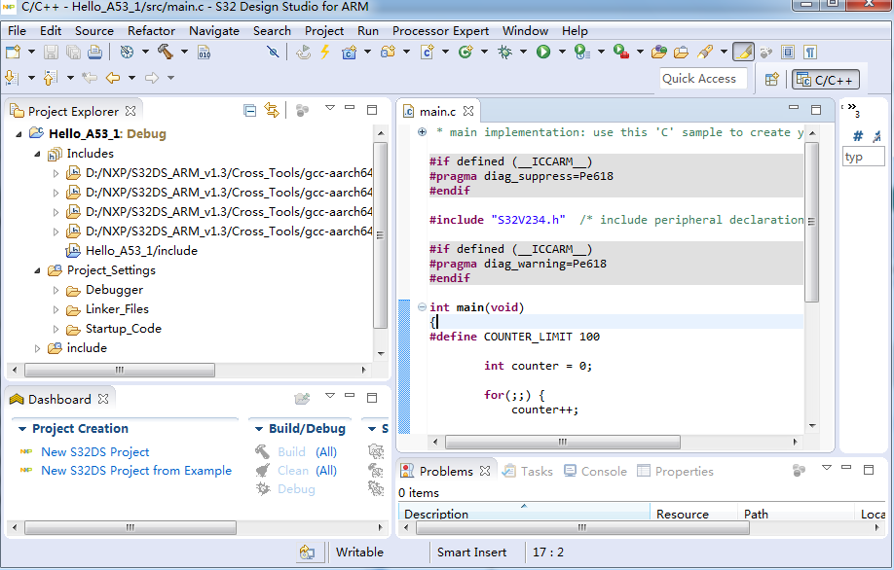
Task: Expand the Linker_Files folder
Action: [x=56, y=309]
